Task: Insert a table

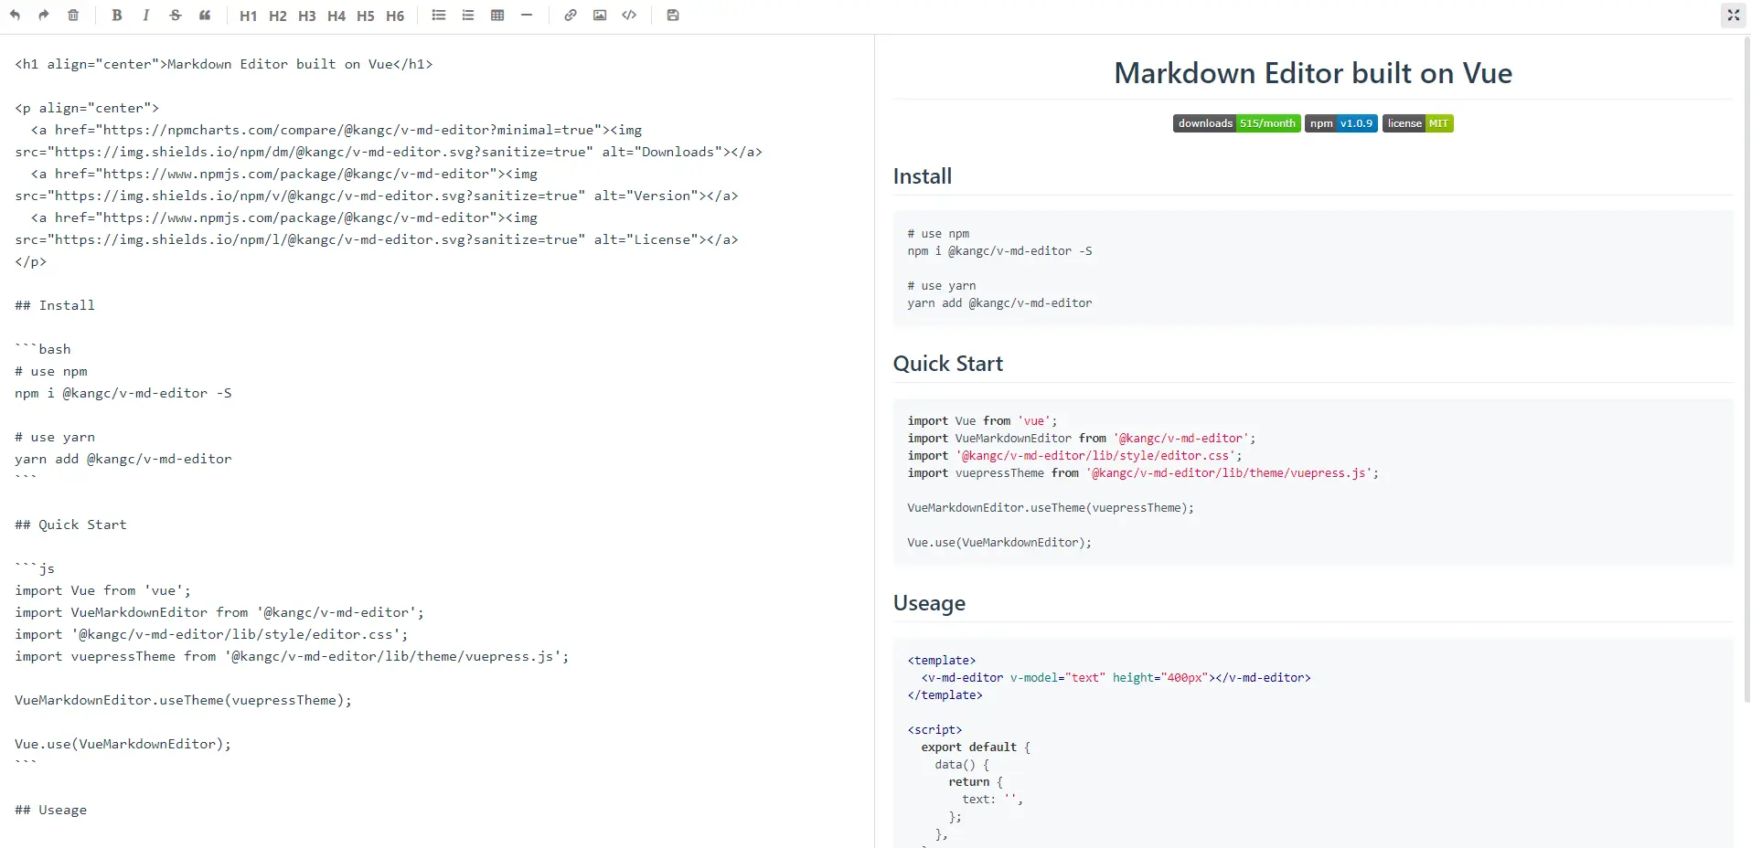Action: click(x=497, y=16)
